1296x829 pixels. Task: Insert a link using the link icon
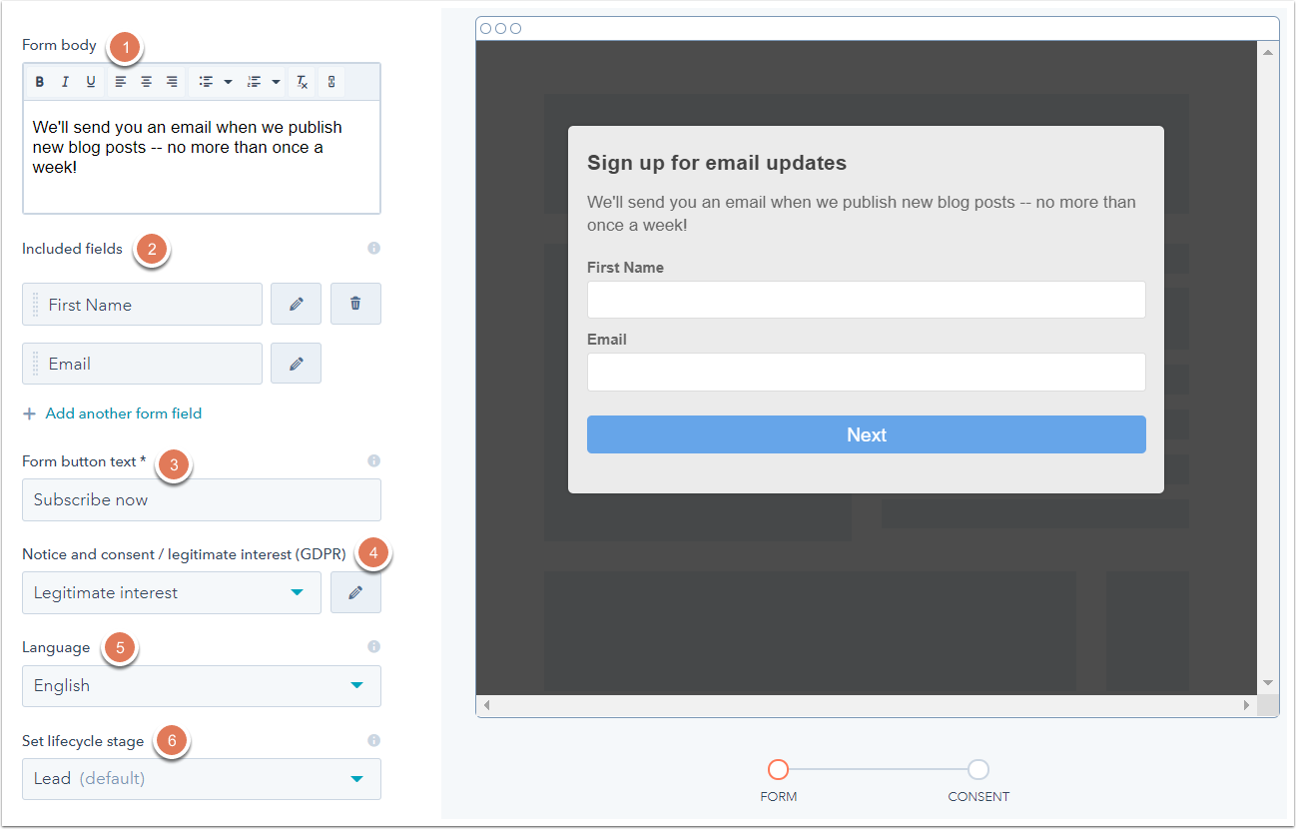[330, 81]
